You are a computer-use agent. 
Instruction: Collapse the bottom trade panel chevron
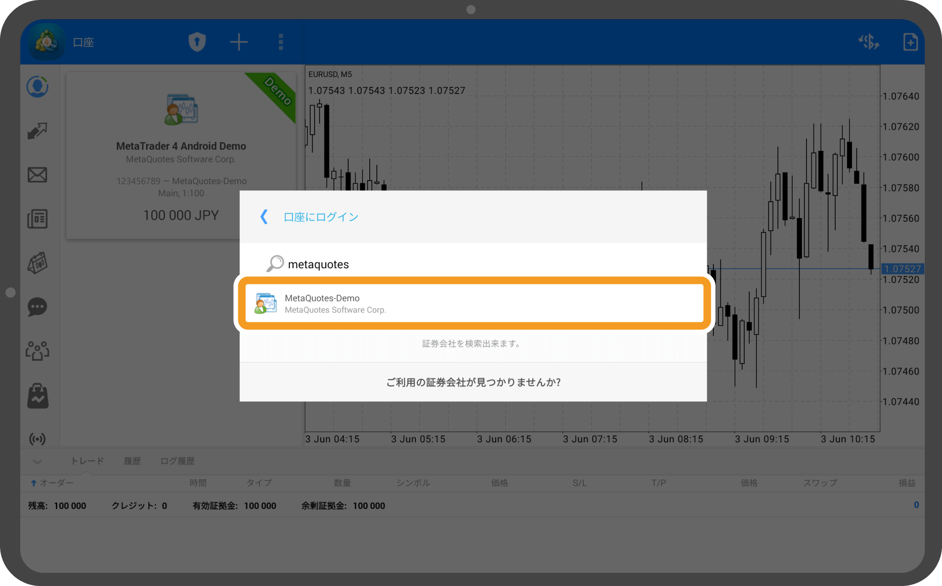point(37,461)
